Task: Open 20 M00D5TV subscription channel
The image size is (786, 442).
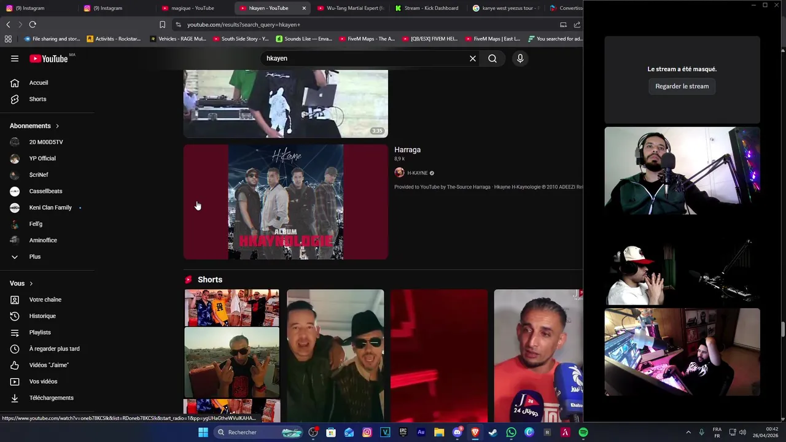Action: 47,142
